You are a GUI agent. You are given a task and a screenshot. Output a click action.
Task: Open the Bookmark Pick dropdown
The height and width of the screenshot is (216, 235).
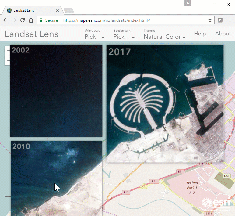[124, 34]
